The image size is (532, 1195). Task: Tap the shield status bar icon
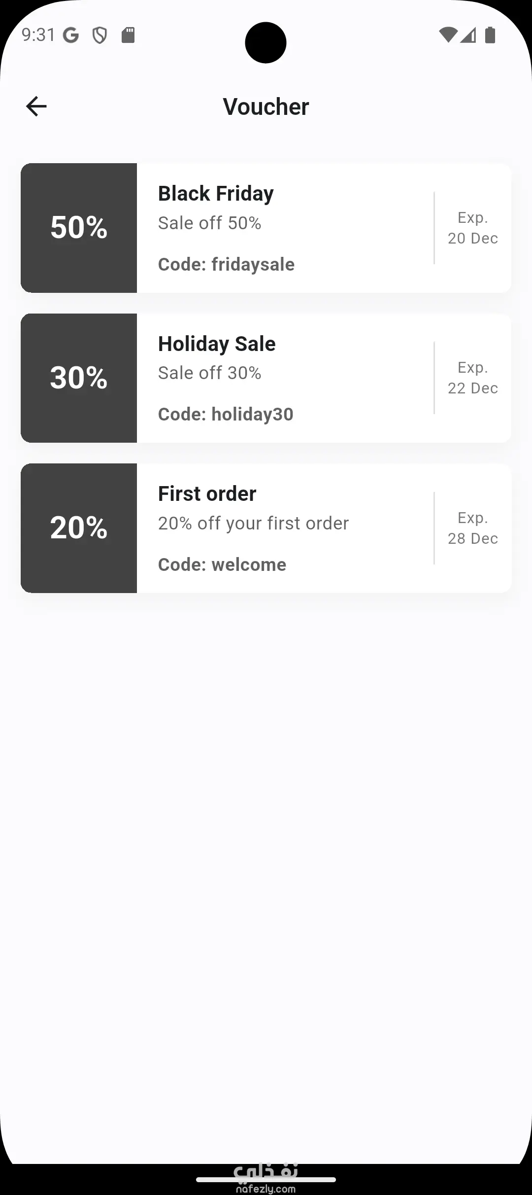coord(100,35)
